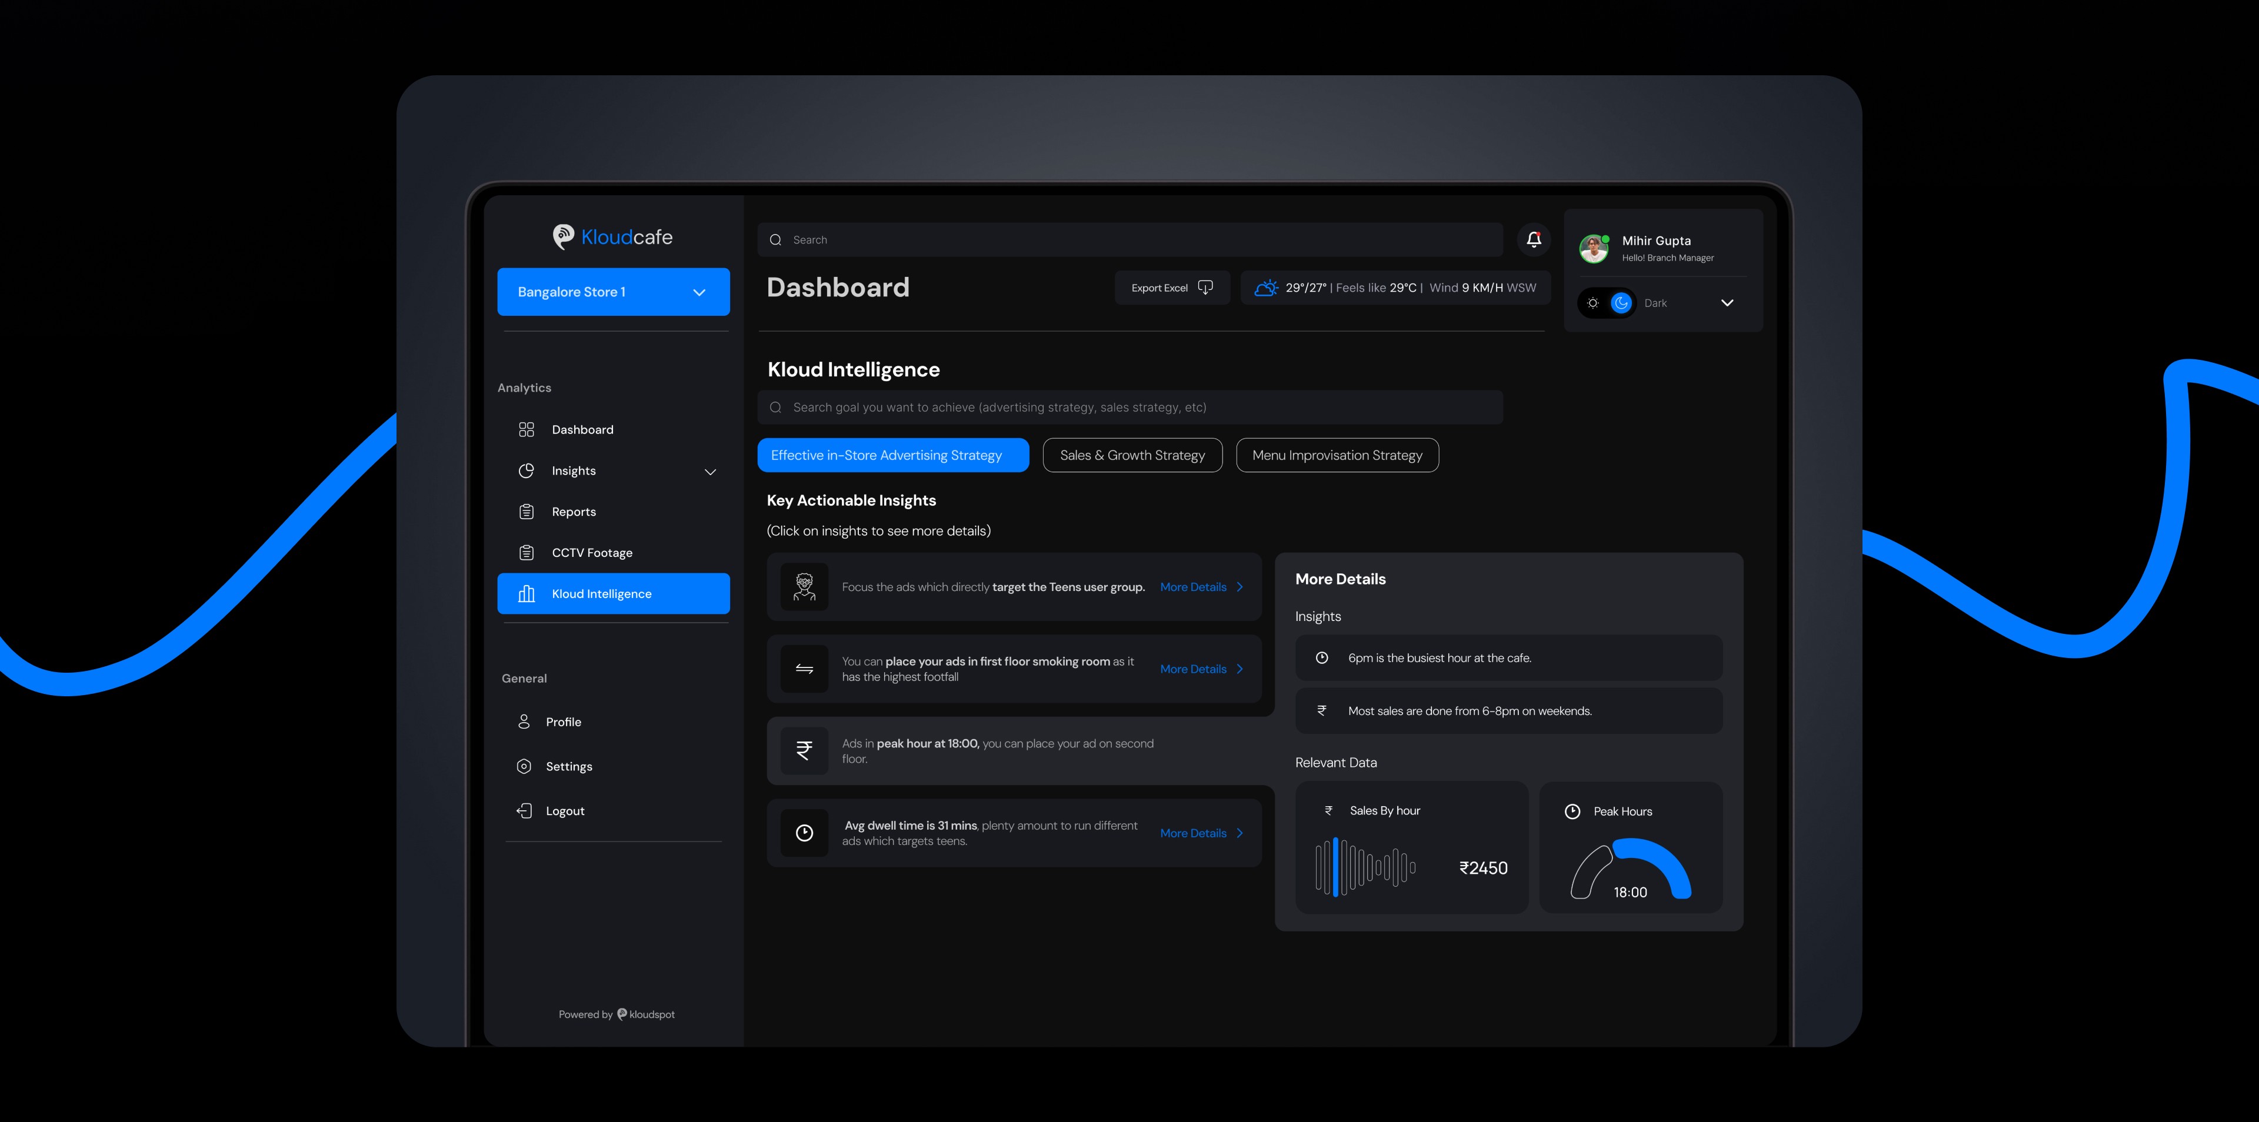Click the rupee icon on peak hour insight
Image resolution: width=2259 pixels, height=1122 pixels.
tap(803, 750)
